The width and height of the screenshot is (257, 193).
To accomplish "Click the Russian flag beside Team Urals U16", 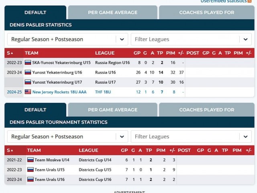I will [x=30, y=179].
